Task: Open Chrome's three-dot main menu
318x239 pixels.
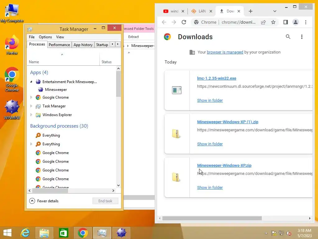Action: 306,22
